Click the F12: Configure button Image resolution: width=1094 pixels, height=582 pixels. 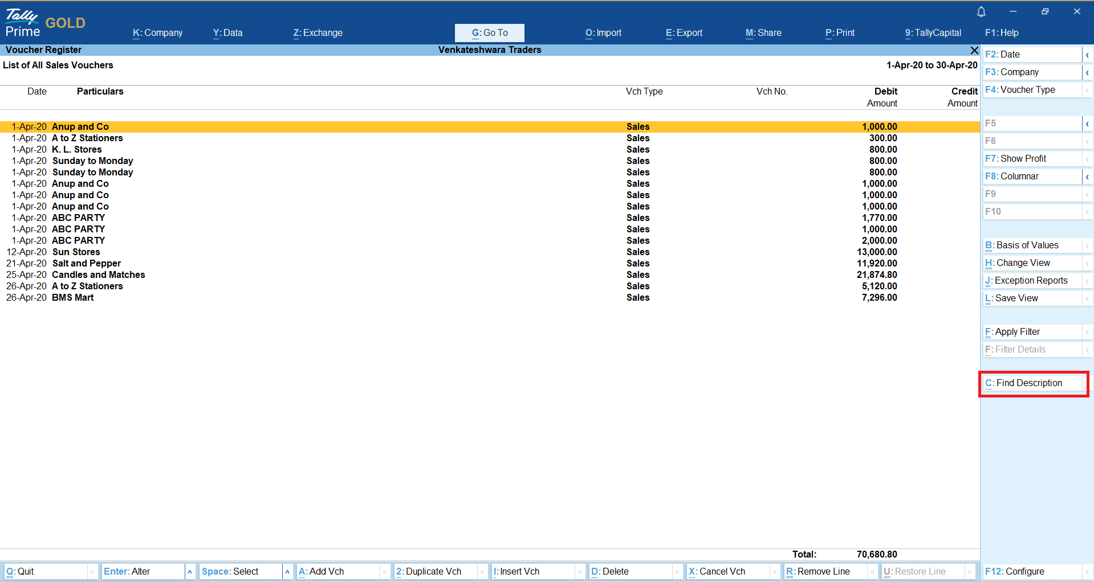[x=1015, y=572]
